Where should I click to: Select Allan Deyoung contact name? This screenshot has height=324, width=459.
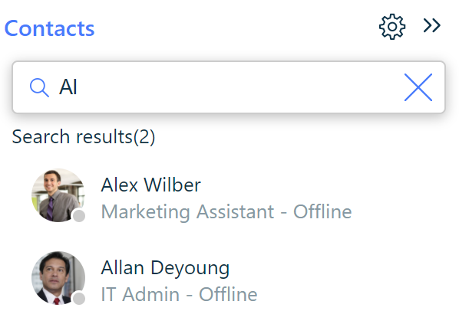pos(165,268)
